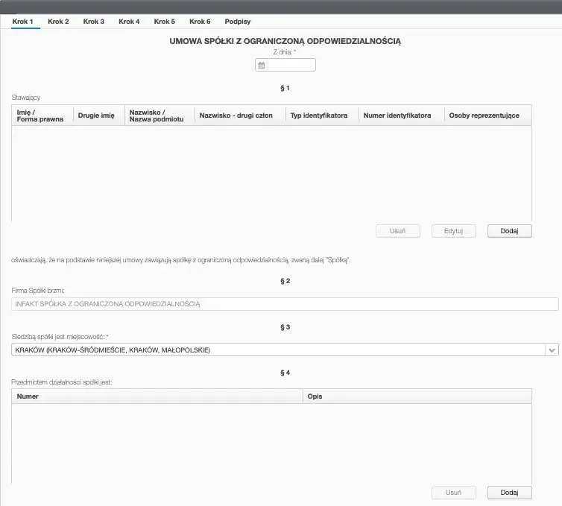Viewport: 562px width, 506px height.
Task: Click the Firma Spółki name input field
Action: click(285, 304)
